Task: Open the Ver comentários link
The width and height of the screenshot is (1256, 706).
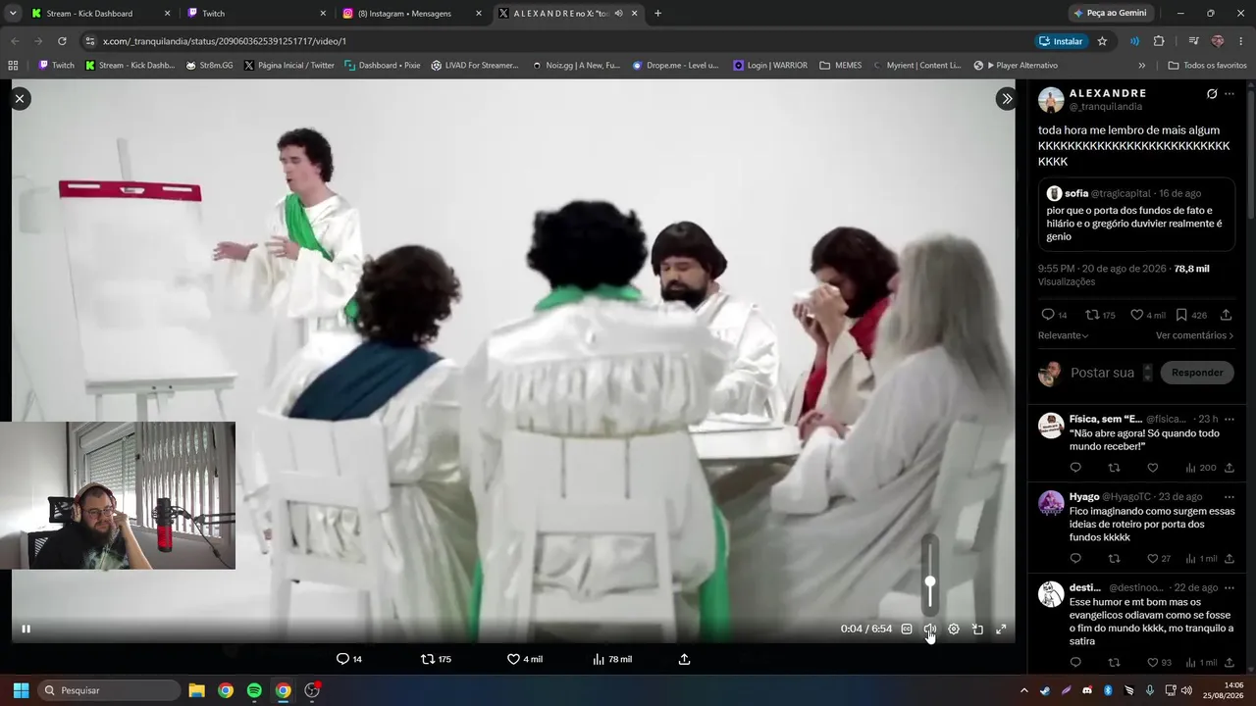Action: [x=1194, y=335]
